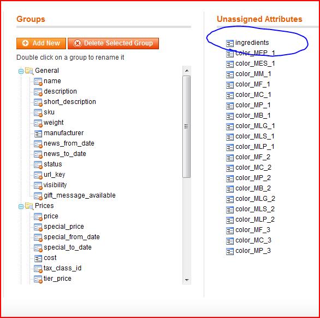This screenshot has height=318, width=320.
Task: Click the cost attribute icon
Action: point(38,258)
